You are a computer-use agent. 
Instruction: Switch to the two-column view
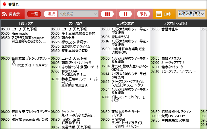(125, 14)
